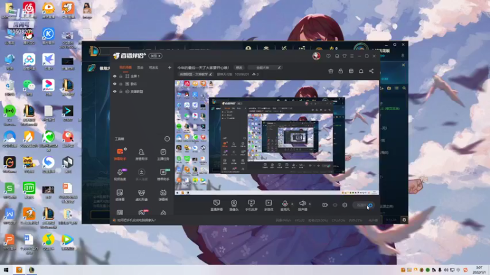Viewport: 490px width, 275px height.
Task: Click the record video icon
Action: 325,205
